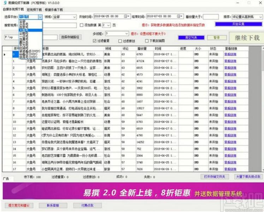Select 全部 option in platform list
264x212 pixels.
point(30,22)
